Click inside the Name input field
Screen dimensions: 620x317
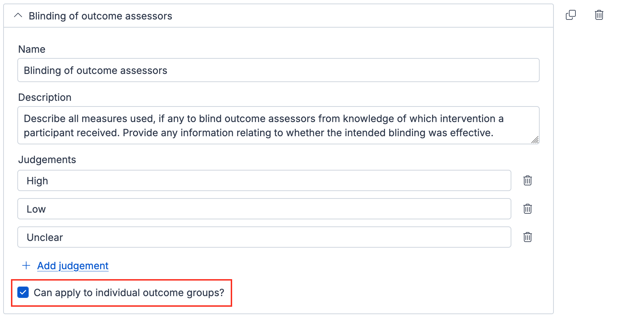[x=279, y=70]
